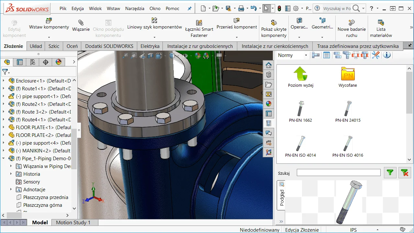
Task: Click the Rebuild traffic light icon
Action: point(279,8)
